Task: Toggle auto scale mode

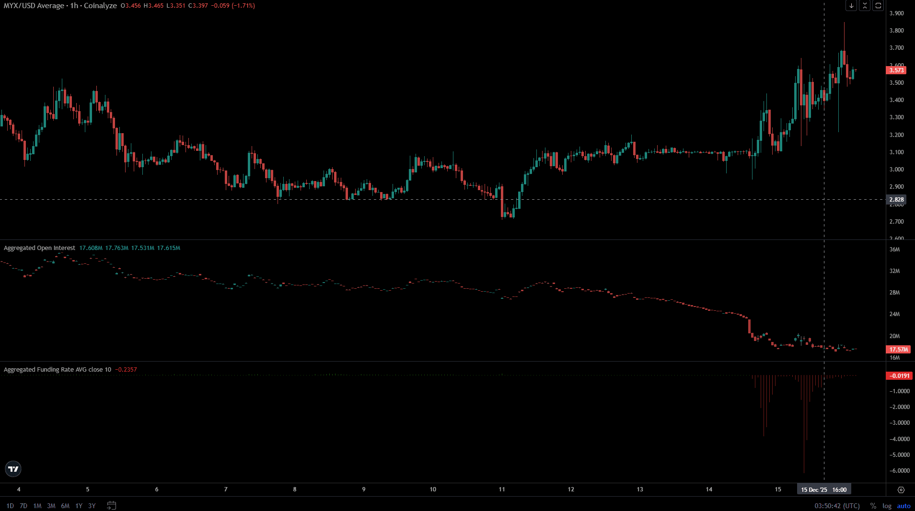Action: [x=903, y=506]
